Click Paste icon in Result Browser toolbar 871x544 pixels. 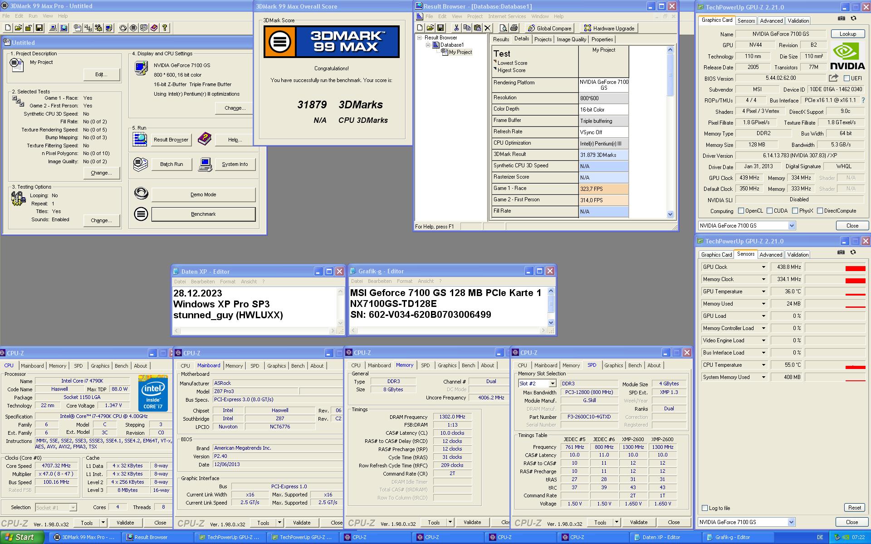(477, 28)
